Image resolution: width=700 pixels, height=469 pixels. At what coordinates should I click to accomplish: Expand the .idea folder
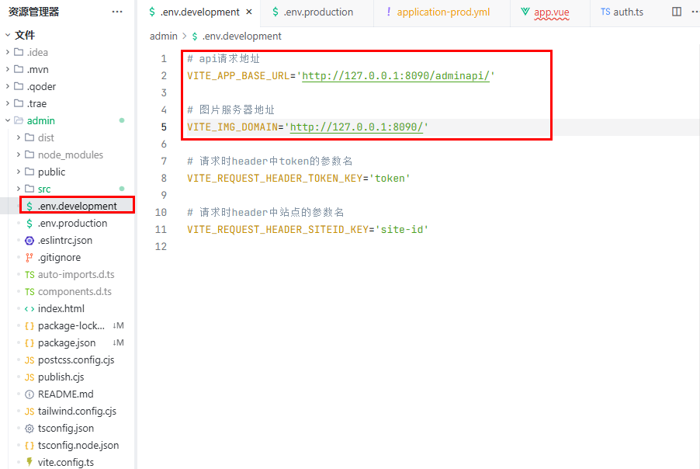(37, 52)
